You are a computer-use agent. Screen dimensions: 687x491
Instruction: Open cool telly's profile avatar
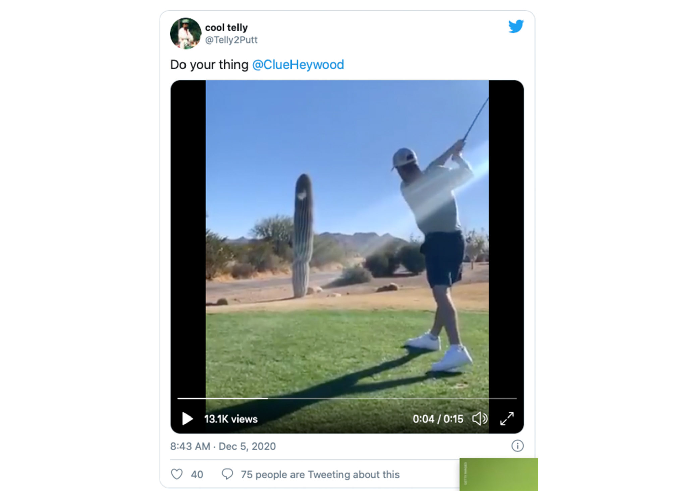tap(187, 33)
